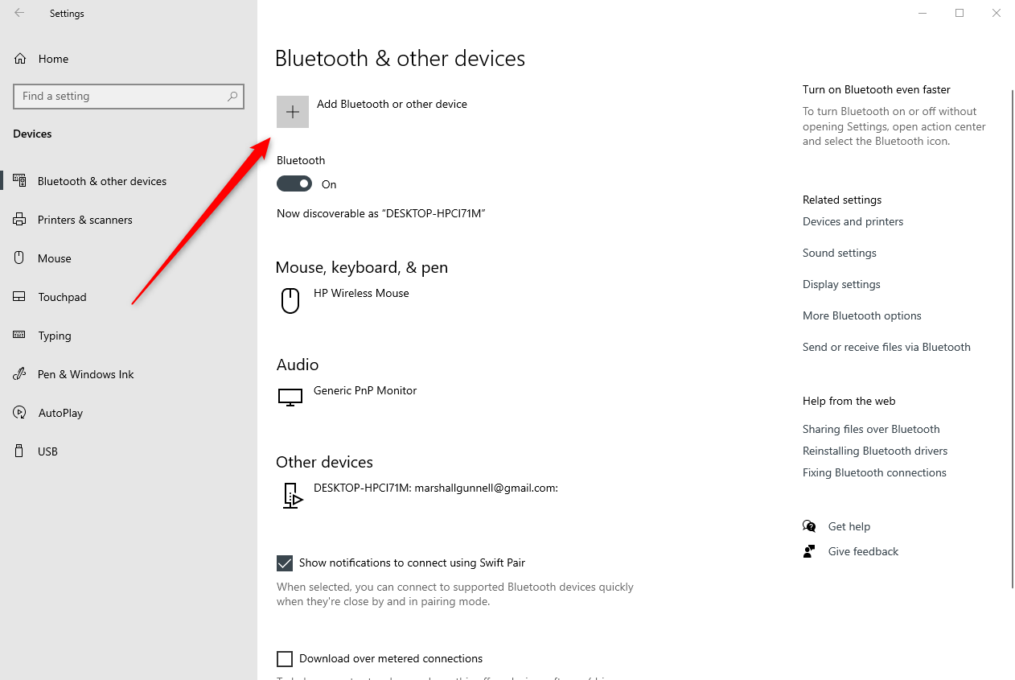1015x680 pixels.
Task: Navigate back using the back arrow
Action: pyautogui.click(x=18, y=13)
